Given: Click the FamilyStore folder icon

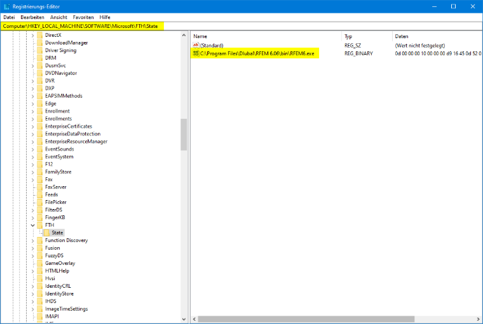Looking at the screenshot, I should click(40, 172).
